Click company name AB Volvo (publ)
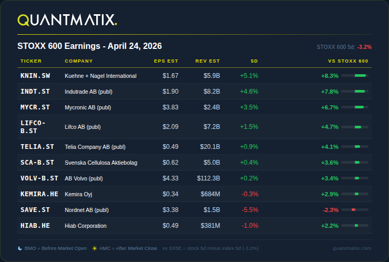Screen dimensions: 389x262 [84, 178]
